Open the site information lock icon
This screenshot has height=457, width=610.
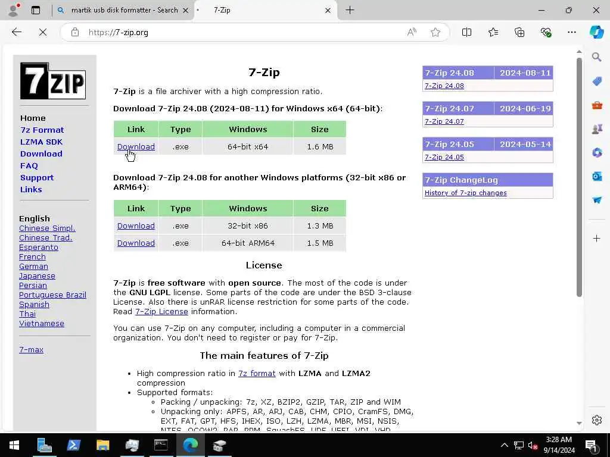tap(75, 32)
